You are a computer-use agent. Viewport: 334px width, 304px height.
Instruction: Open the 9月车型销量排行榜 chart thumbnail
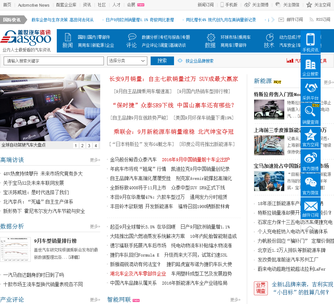click(15, 249)
